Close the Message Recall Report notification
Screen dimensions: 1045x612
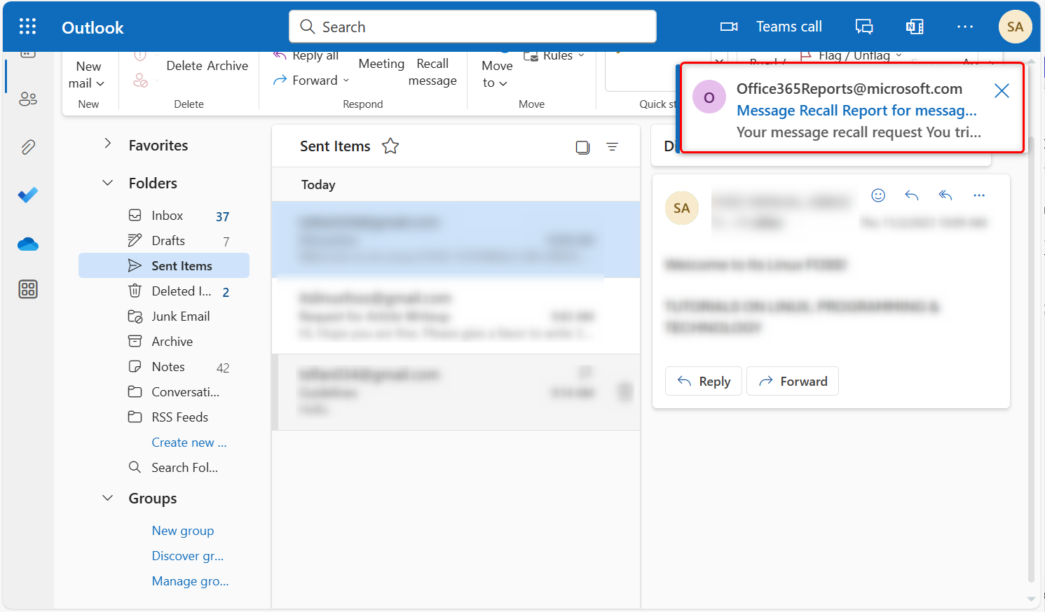[1002, 90]
